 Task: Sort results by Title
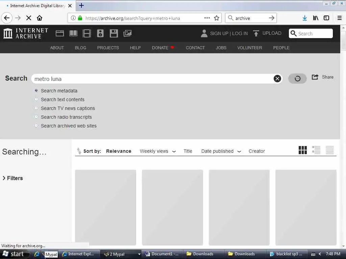[188, 151]
